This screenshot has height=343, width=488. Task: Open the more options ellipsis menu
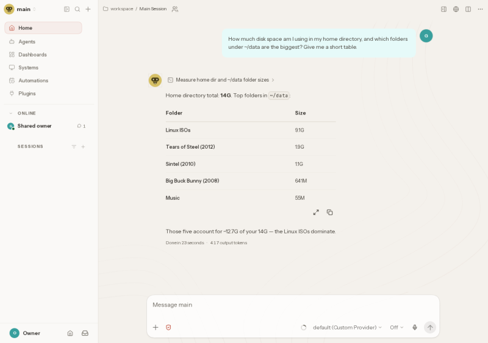click(480, 9)
